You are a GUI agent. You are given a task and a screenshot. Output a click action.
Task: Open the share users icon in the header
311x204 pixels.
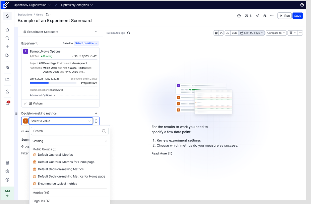[264, 16]
